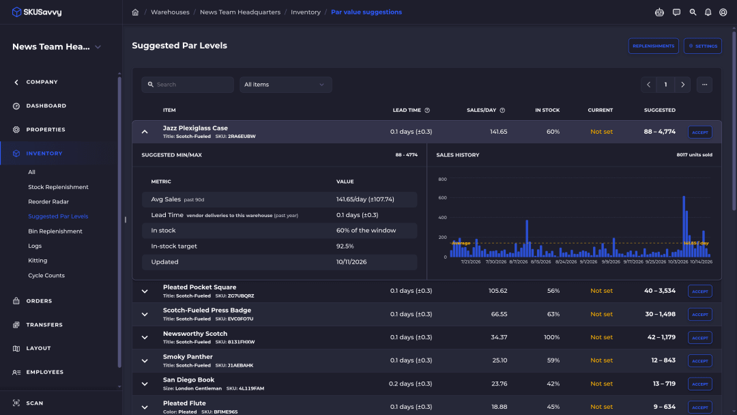Viewport: 737px width, 415px height.
Task: Open Bin Replenishment submenu item
Action: tap(55, 231)
